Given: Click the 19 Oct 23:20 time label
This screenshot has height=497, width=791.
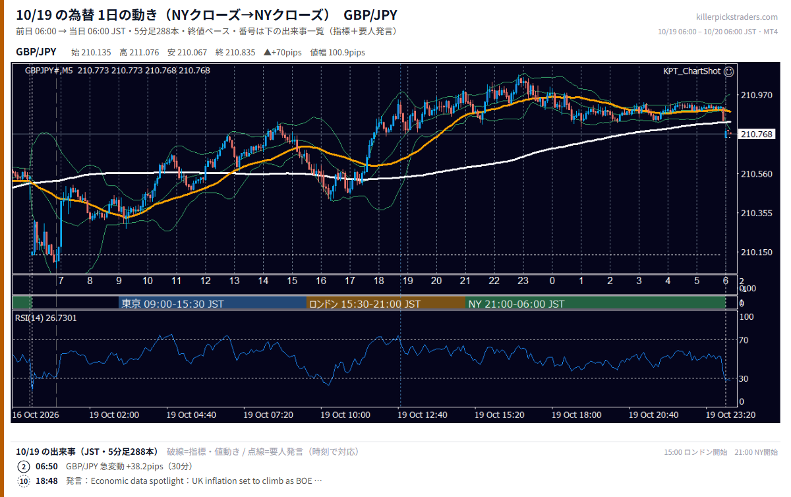Looking at the screenshot, I should (730, 415).
